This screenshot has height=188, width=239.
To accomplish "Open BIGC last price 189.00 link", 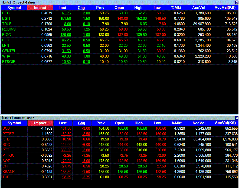I will (66, 35).
